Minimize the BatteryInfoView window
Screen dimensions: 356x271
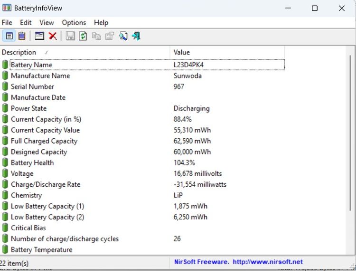(x=288, y=8)
